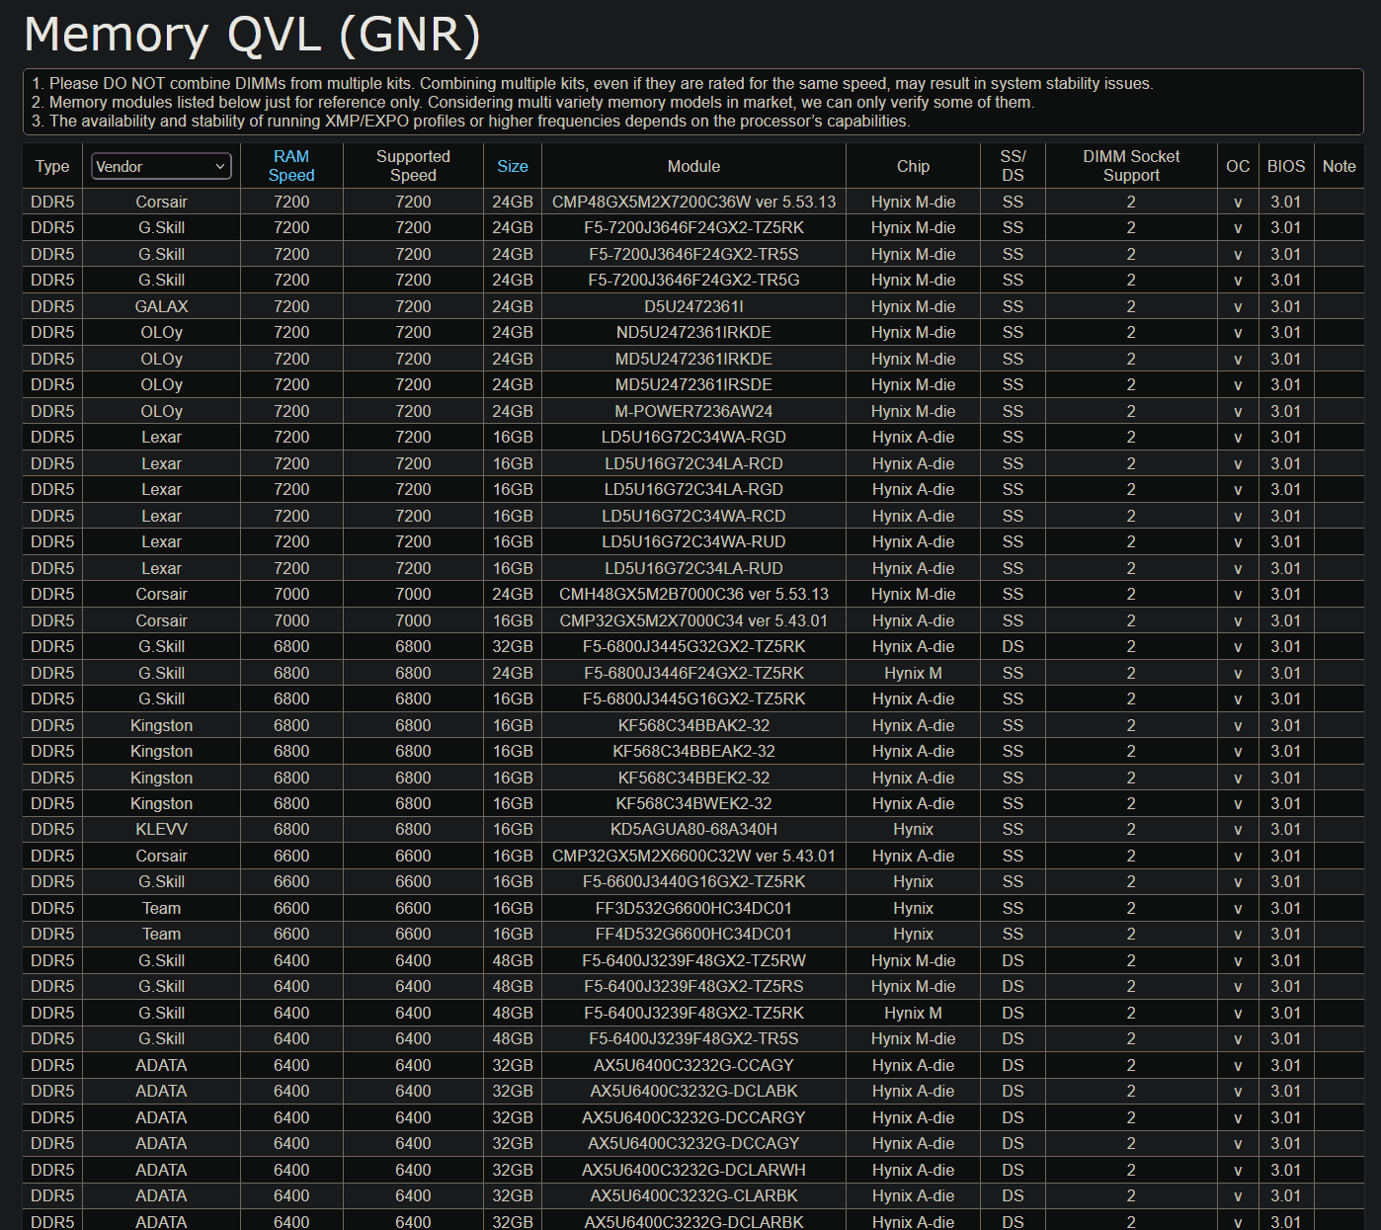The width and height of the screenshot is (1381, 1230).
Task: Select module LD5U16G72C34LA-RCD
Action: coord(693,463)
